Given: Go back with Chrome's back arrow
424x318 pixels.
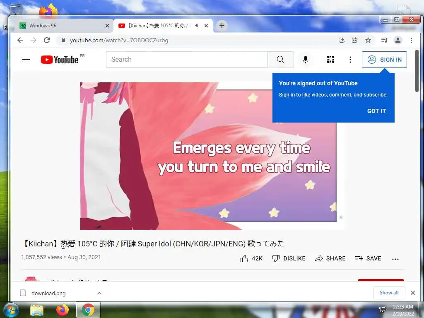Looking at the screenshot, I should (x=20, y=40).
